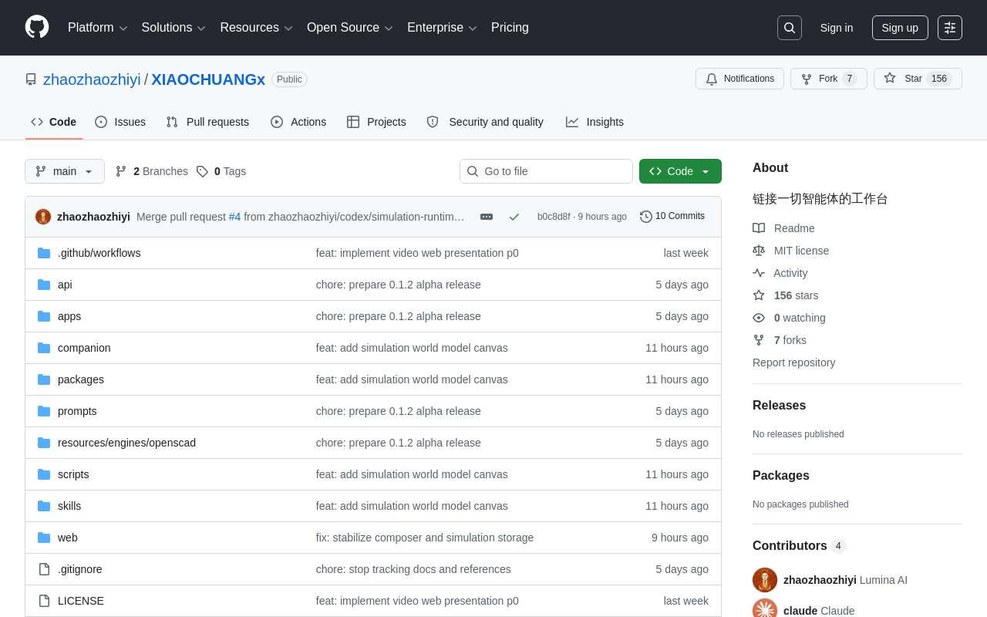Click zhaozhaozhiyi avatar in the latest commit row
Viewport: 987px width, 617px height.
pyautogui.click(x=43, y=217)
